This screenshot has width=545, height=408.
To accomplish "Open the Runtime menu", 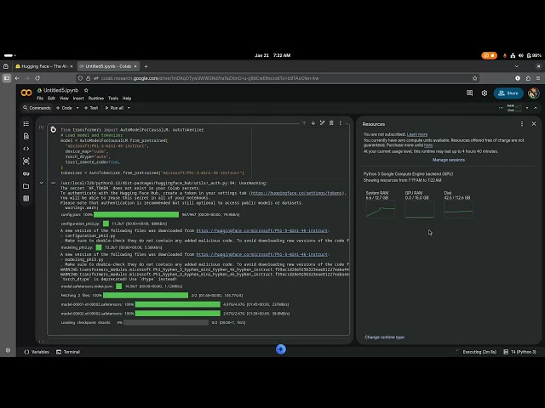I will tap(96, 99).
